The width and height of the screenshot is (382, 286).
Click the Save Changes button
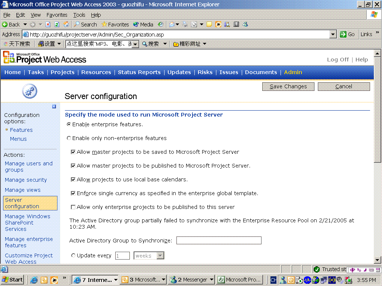288,86
